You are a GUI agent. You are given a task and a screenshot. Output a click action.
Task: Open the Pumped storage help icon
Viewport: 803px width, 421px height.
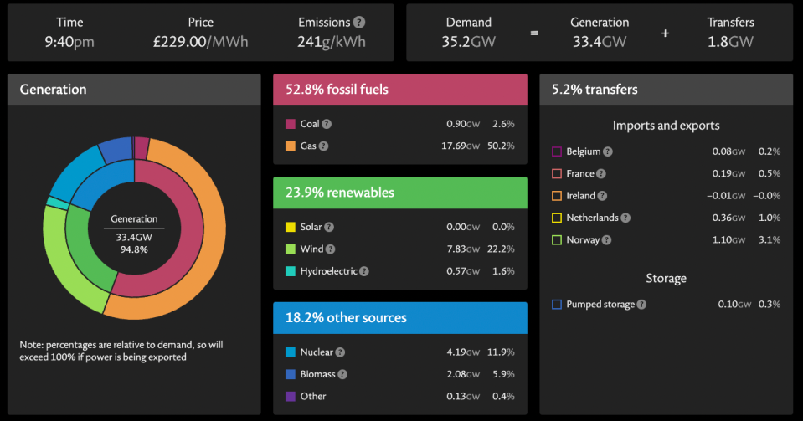pyautogui.click(x=641, y=305)
